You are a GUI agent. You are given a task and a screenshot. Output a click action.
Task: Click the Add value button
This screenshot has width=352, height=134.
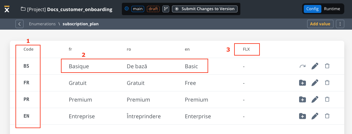coord(320,24)
